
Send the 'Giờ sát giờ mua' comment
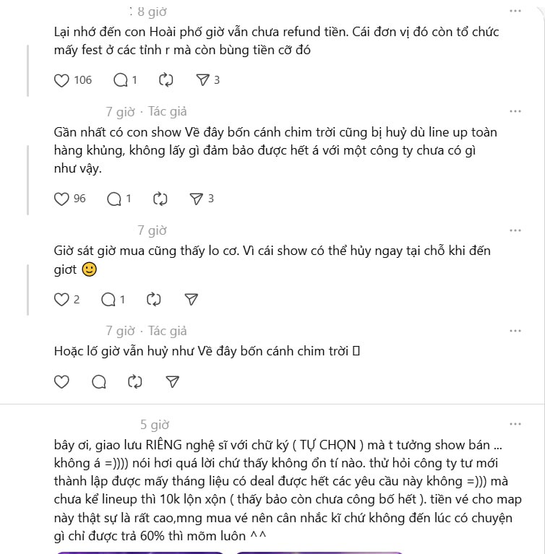191,299
